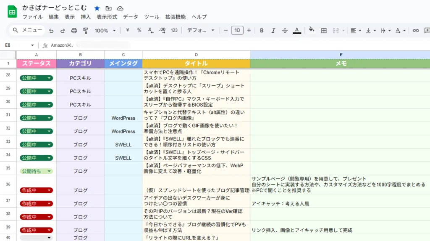Toggle italic formatting
Viewport: 430px width, 241px height.
tap(273, 30)
